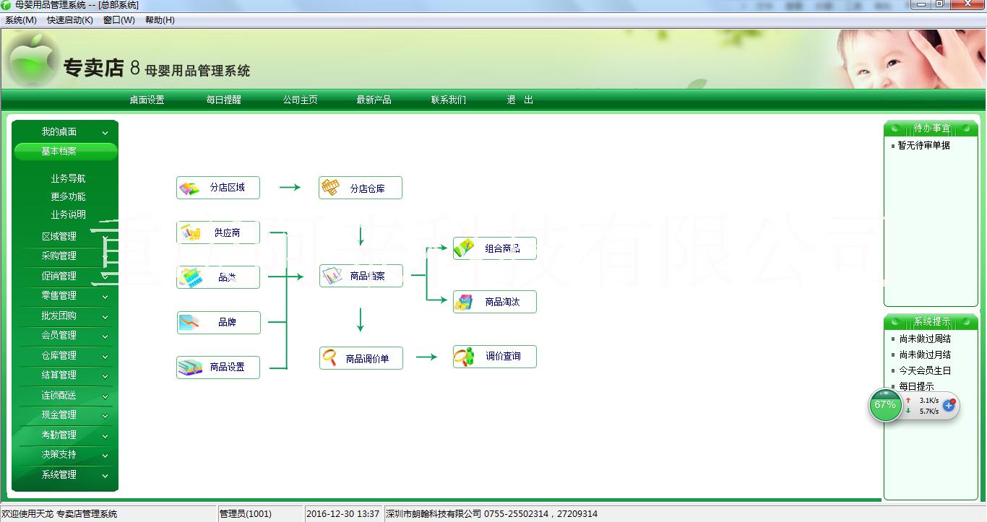This screenshot has height=522, width=987.
Task: Click 每日提醒 in green navigation bar
Action: click(x=224, y=100)
